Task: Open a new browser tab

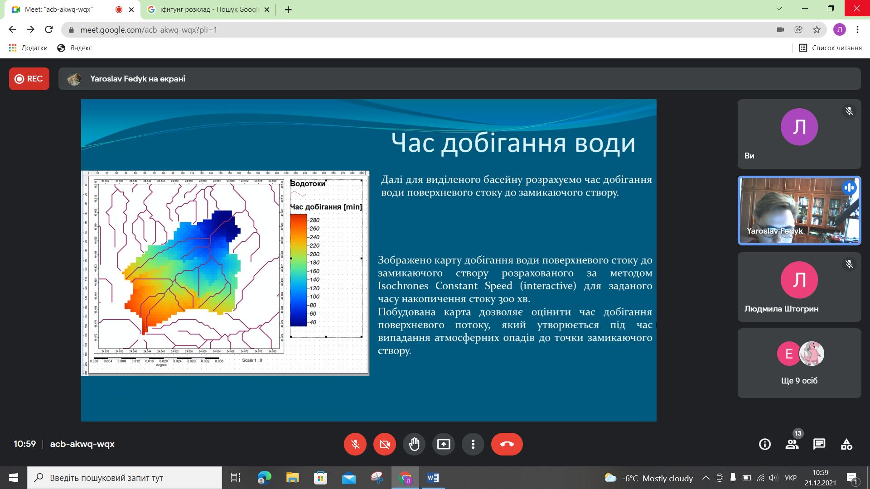Action: click(x=288, y=10)
